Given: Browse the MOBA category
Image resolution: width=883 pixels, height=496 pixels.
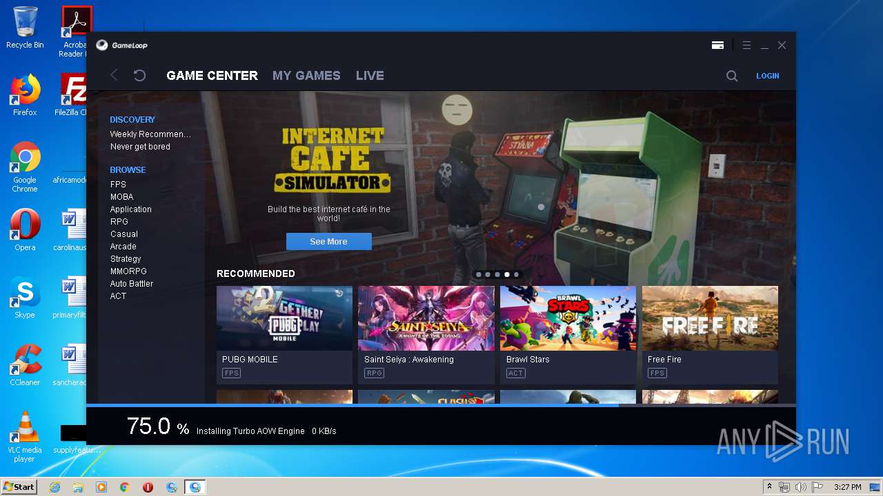Looking at the screenshot, I should point(121,197).
